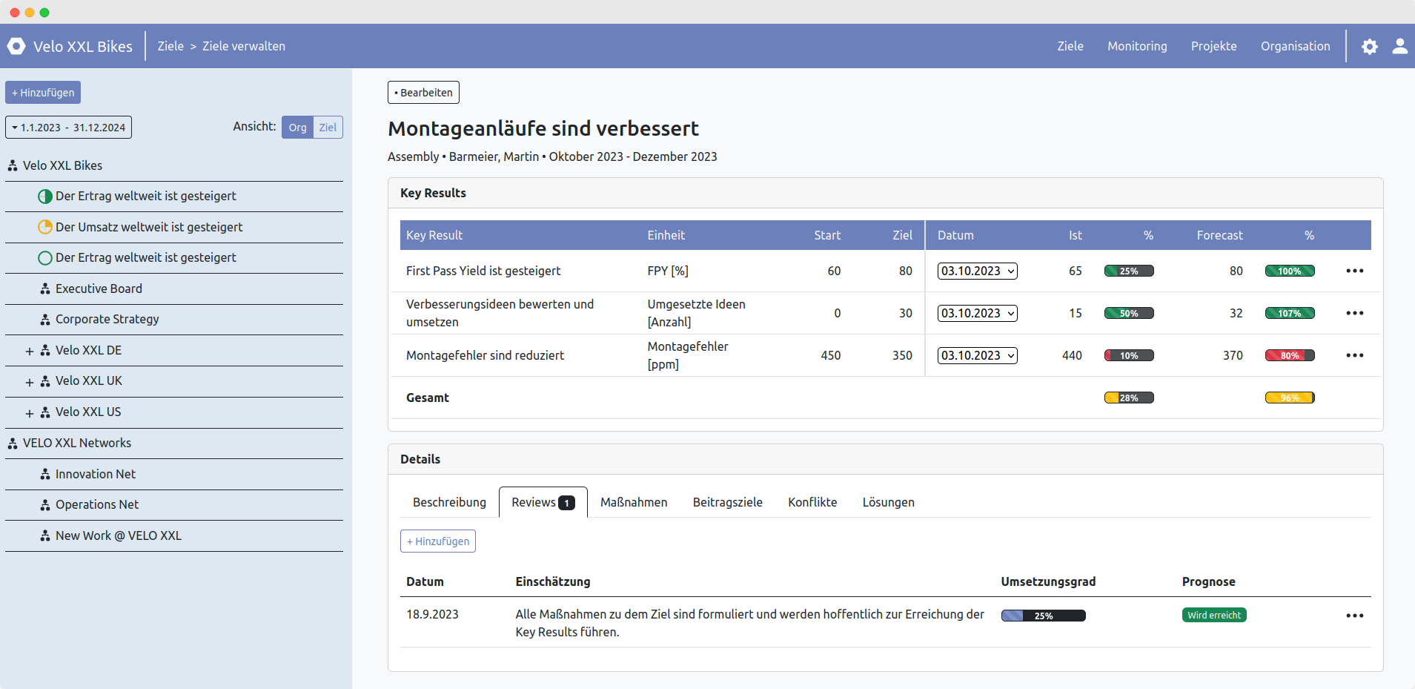Click Velo XXL Bikes title in header
The width and height of the screenshot is (1415, 689).
coord(83,46)
